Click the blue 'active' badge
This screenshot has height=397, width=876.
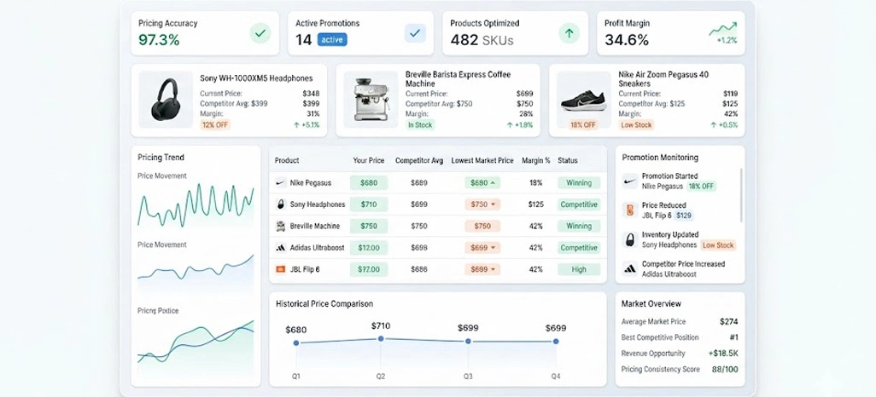pos(332,39)
